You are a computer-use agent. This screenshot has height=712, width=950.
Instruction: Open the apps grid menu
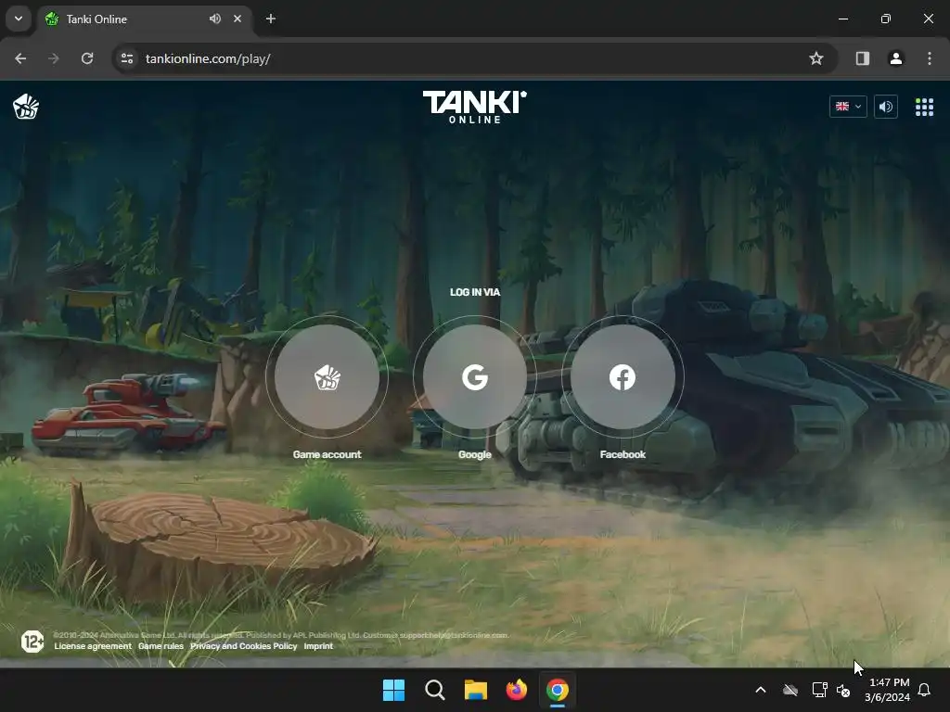[x=924, y=107]
